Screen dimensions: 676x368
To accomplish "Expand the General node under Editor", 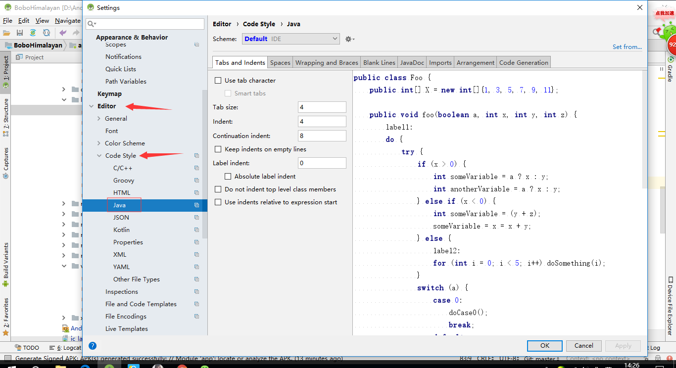I will pyautogui.click(x=99, y=119).
